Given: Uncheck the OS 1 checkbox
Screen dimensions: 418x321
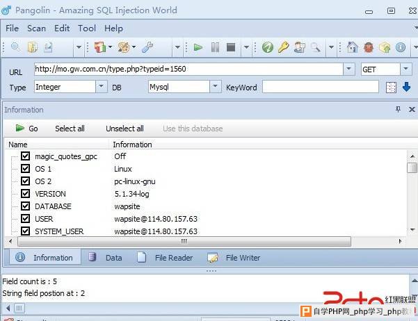Looking at the screenshot, I should (25, 168).
